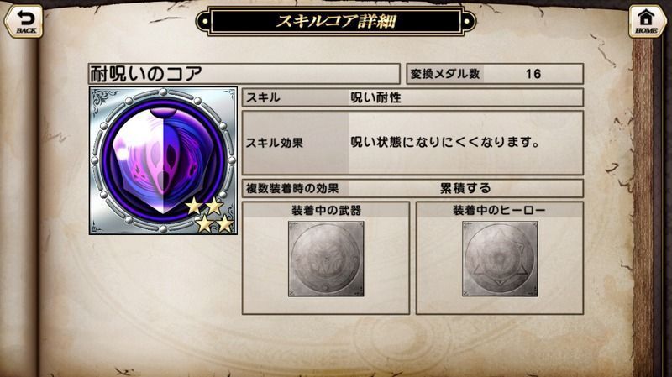Tap the BACK arrow button

(x=24, y=21)
